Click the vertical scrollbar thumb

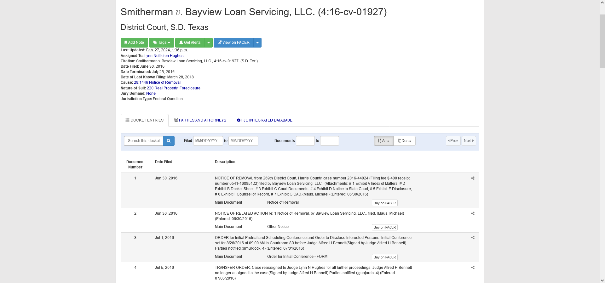click(602, 41)
